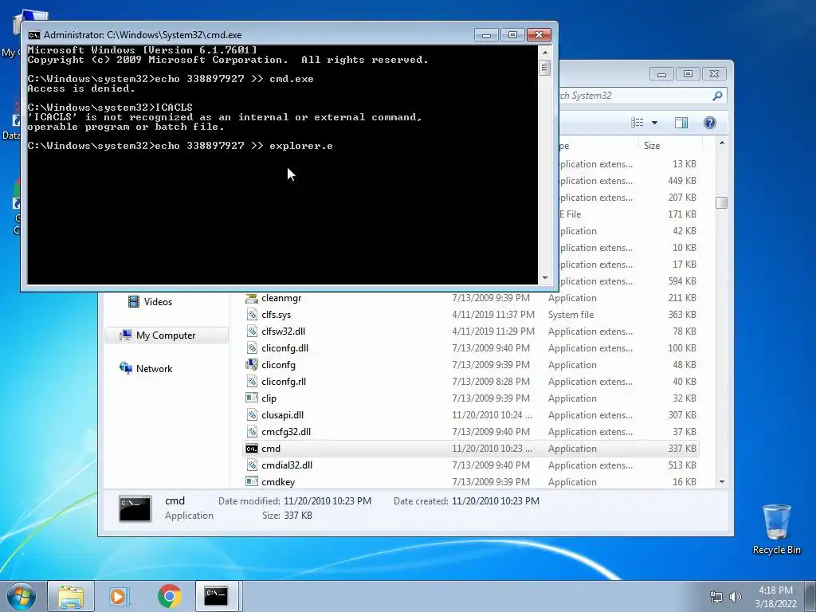Click the Explorer search System32 field
Screen dimensions: 816x612
(635, 96)
